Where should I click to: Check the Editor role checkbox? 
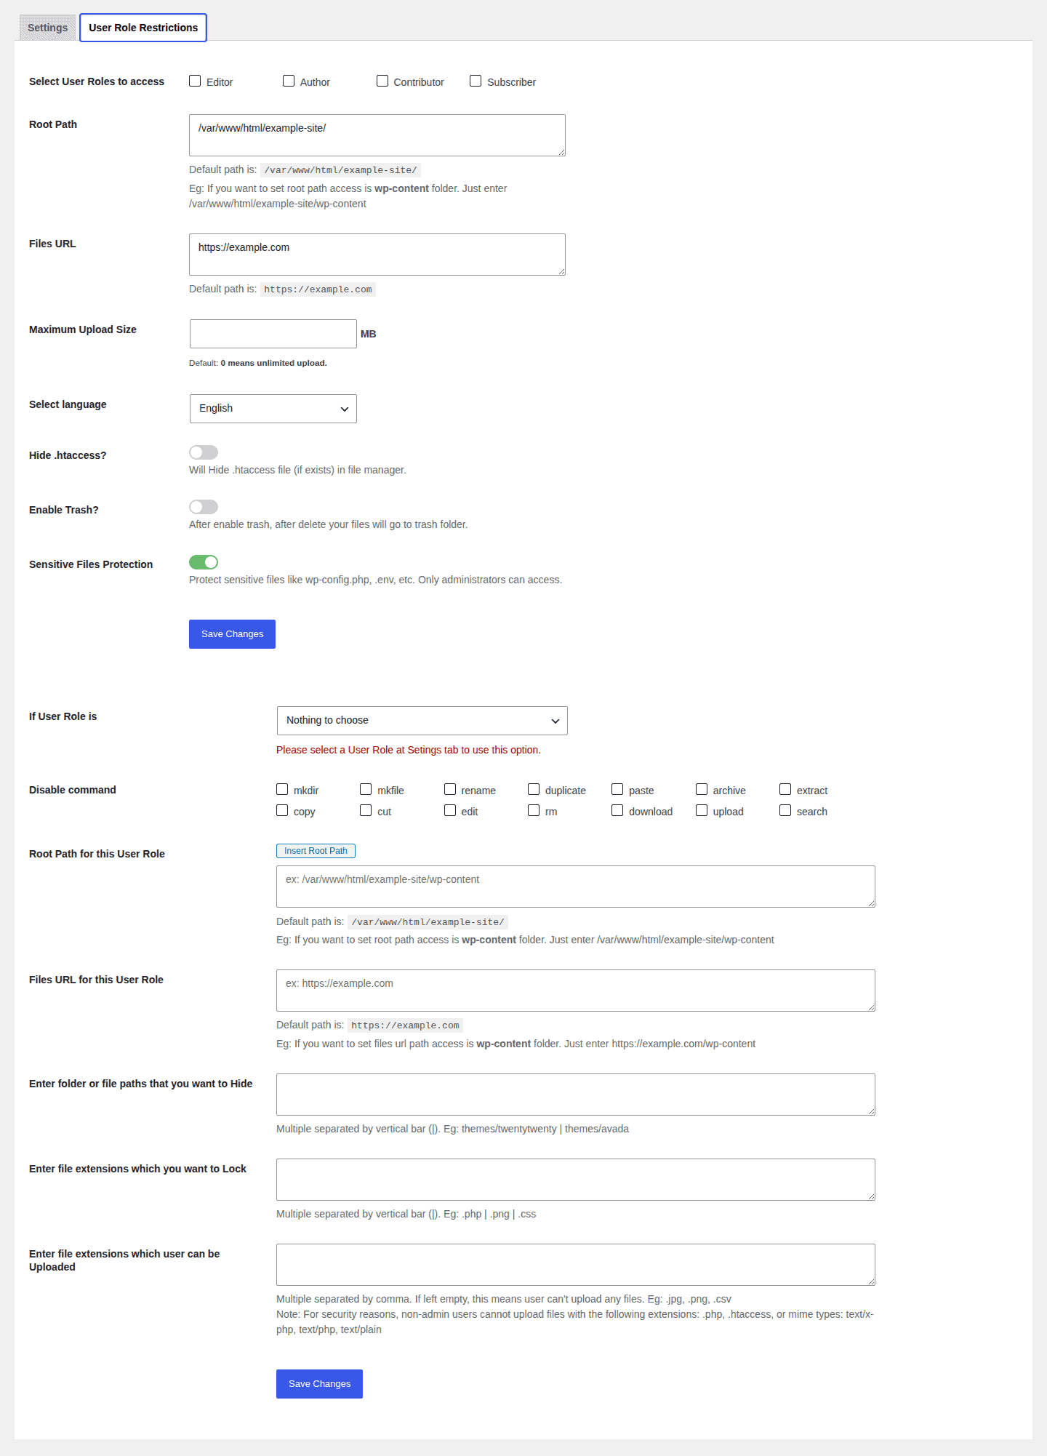pos(195,81)
